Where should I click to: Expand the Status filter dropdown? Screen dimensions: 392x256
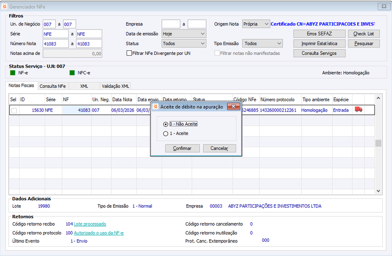click(184, 44)
